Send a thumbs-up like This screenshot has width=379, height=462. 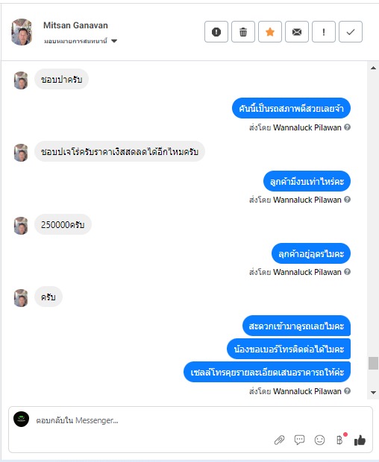360,440
